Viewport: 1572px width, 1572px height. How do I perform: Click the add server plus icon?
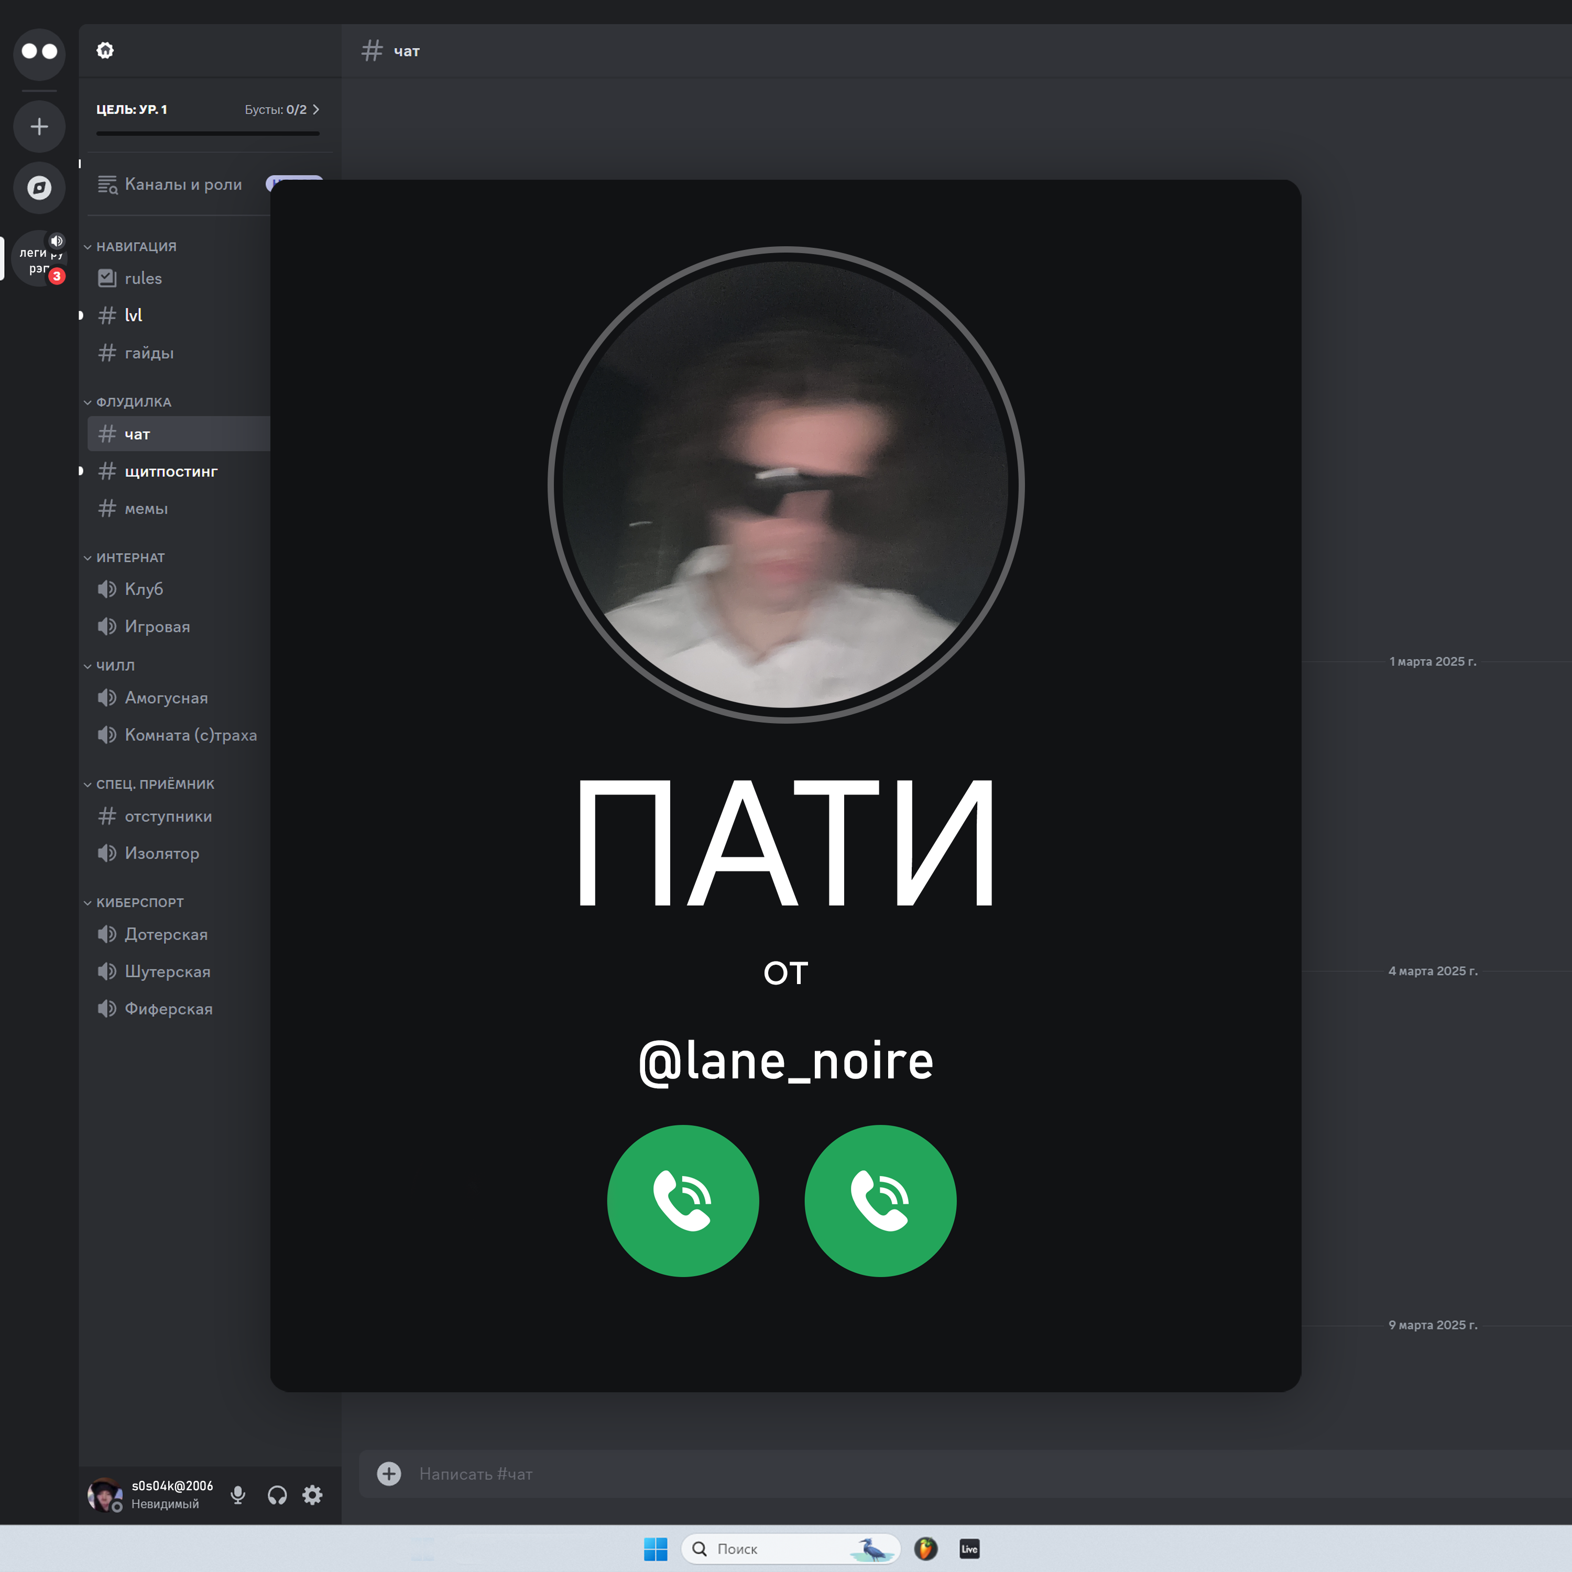(x=39, y=126)
